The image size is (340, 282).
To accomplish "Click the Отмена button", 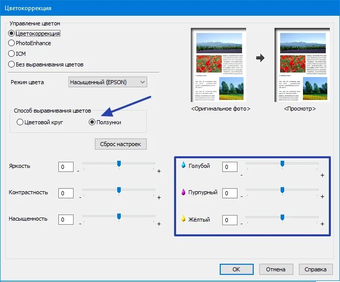I will tap(276, 269).
